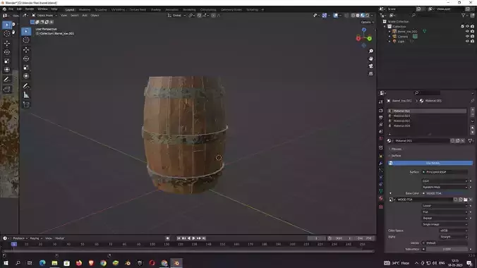Activate the Select Box tool in viewport
The image size is (477, 268).
(26, 31)
